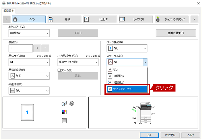Click the OK button
The width and height of the screenshot is (202, 140).
click(149, 135)
